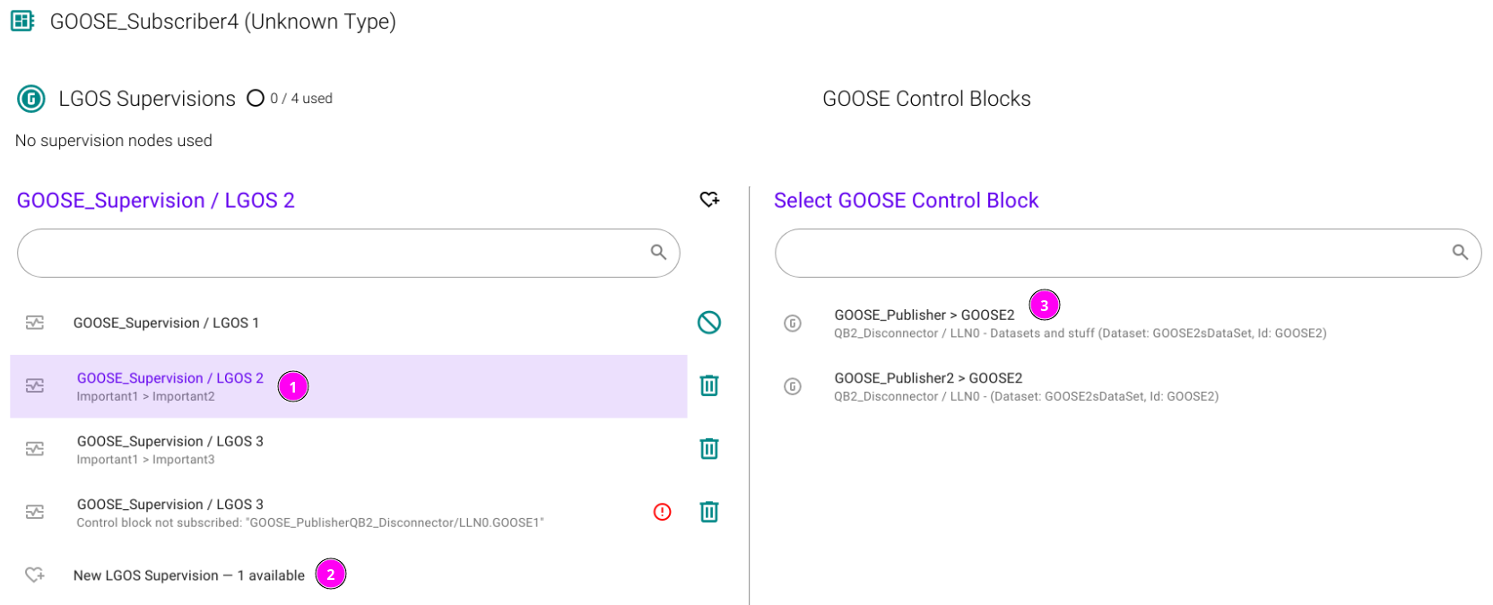Click the "GOOSE Control Blocks" heading
Viewport: 1493px width, 605px height.
pyautogui.click(x=927, y=99)
